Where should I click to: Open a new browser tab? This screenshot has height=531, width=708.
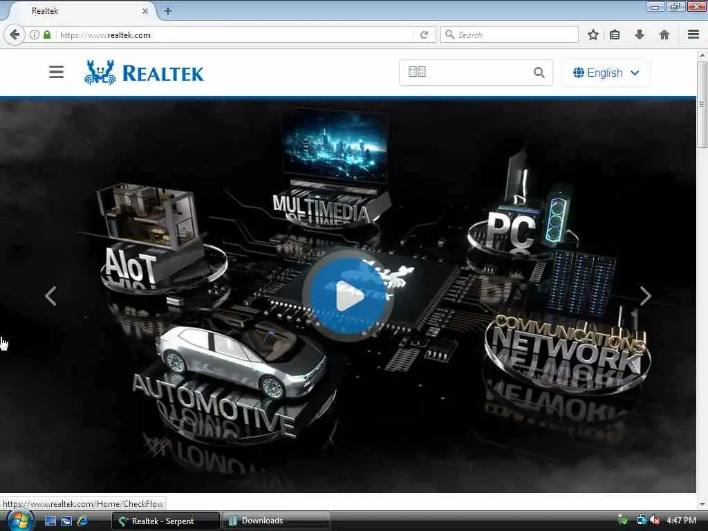[x=168, y=11]
